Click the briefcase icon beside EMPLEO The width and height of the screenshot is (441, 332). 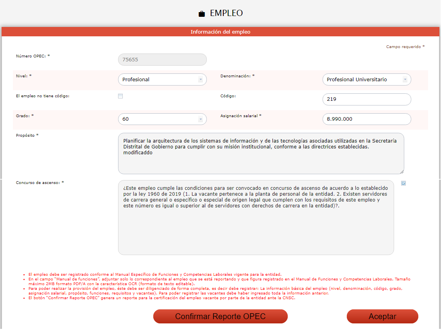[x=202, y=14]
